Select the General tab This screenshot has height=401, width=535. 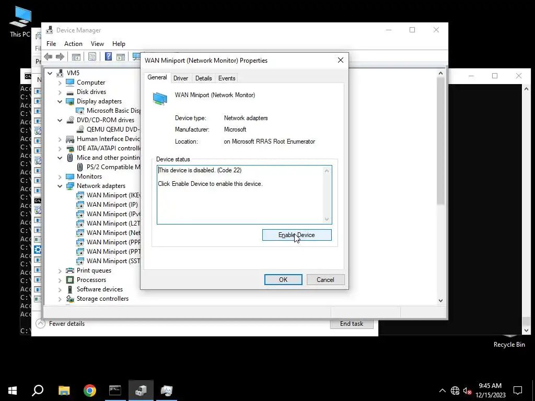pyautogui.click(x=157, y=77)
